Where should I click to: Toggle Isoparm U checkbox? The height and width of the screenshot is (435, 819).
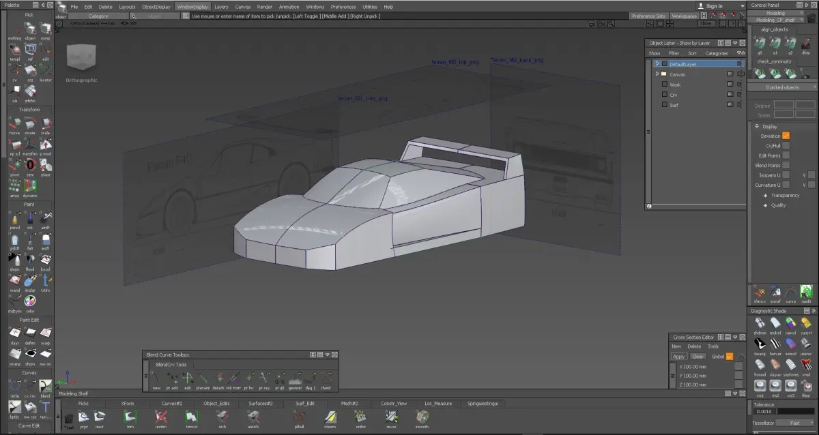pos(786,175)
